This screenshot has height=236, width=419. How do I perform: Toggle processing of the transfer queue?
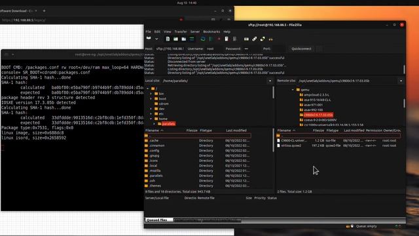tap(211, 39)
